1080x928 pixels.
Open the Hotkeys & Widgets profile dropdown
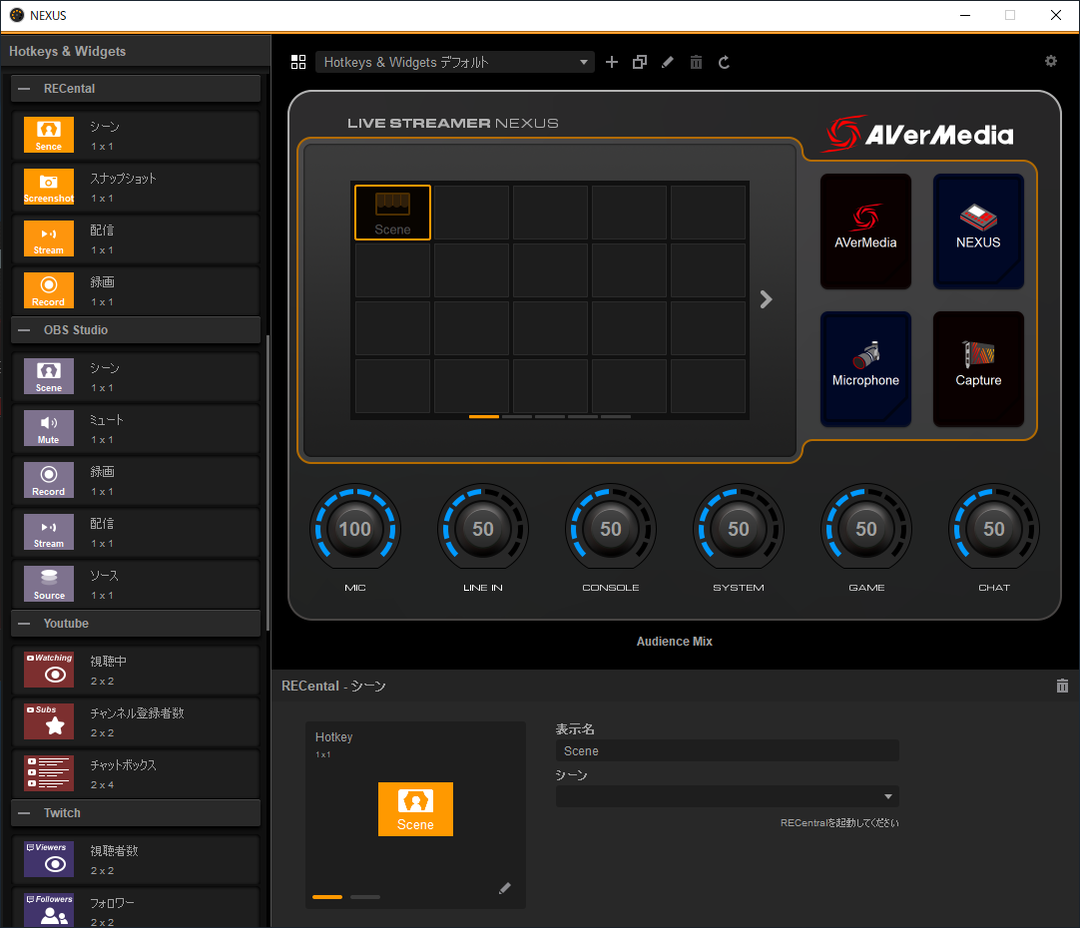(454, 62)
